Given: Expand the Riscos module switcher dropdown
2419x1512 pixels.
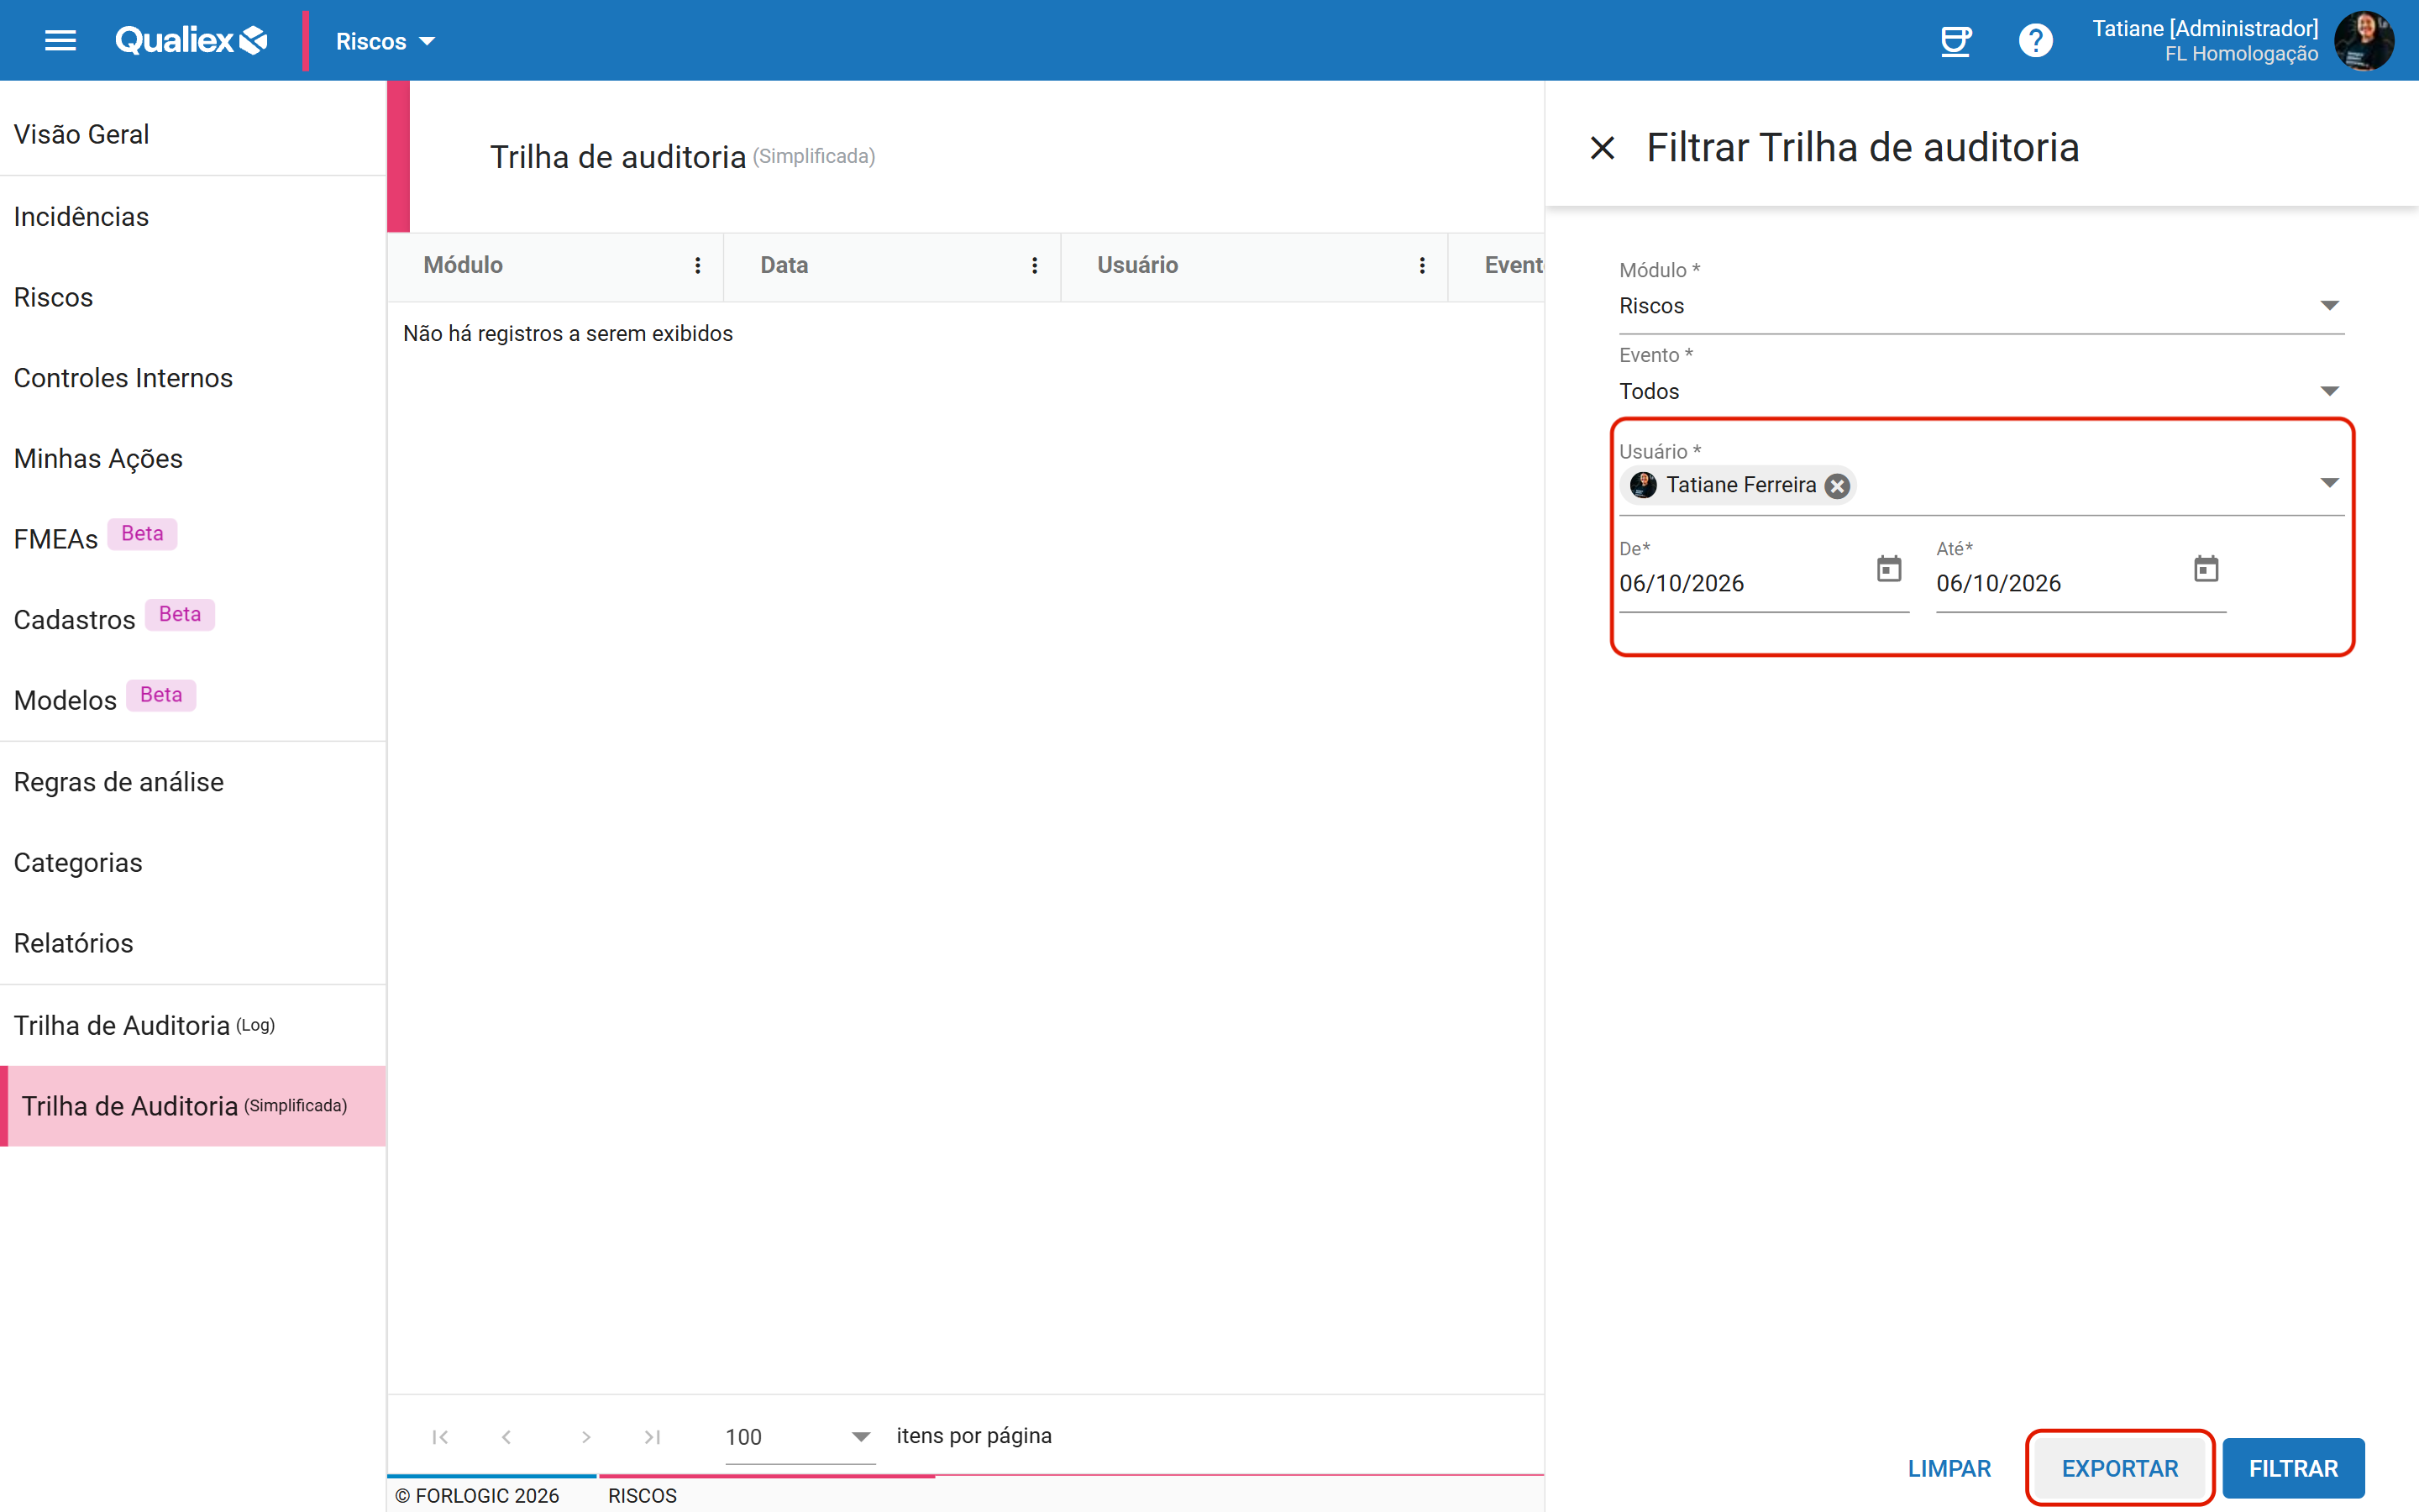Looking at the screenshot, I should pos(385,41).
